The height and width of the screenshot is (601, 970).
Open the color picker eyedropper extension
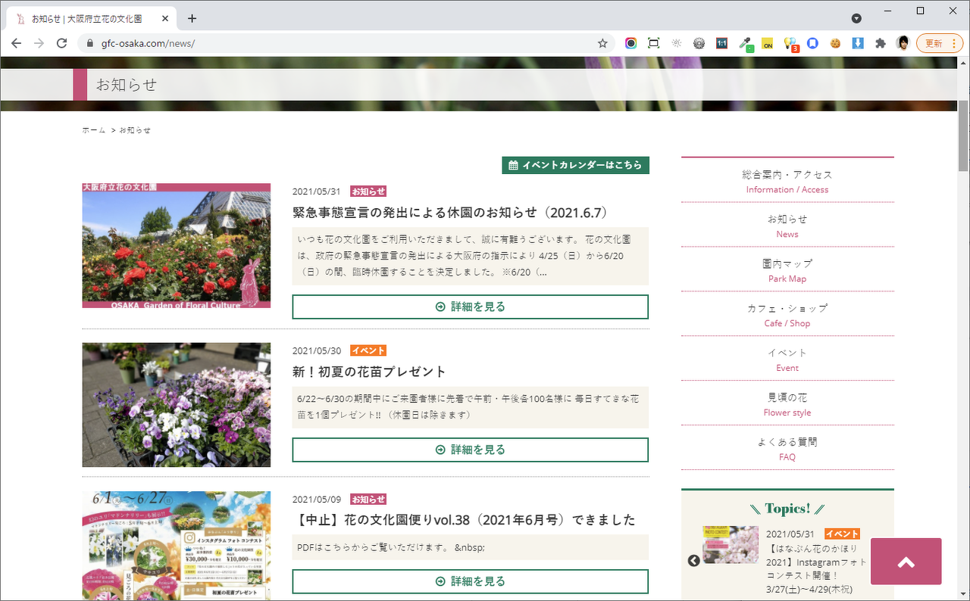(x=745, y=43)
